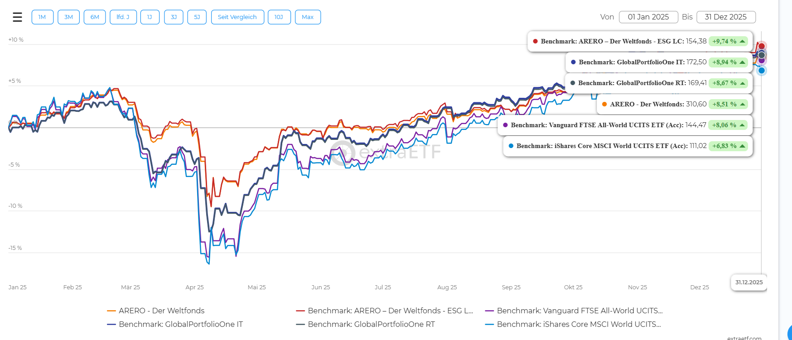
Task: Select the 3J time range
Action: pyautogui.click(x=174, y=17)
